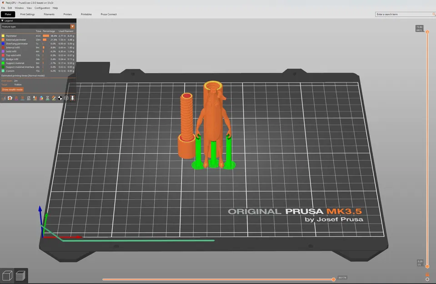Toggle Top solid infill visibility
The width and height of the screenshot is (436, 284).
click(38, 55)
